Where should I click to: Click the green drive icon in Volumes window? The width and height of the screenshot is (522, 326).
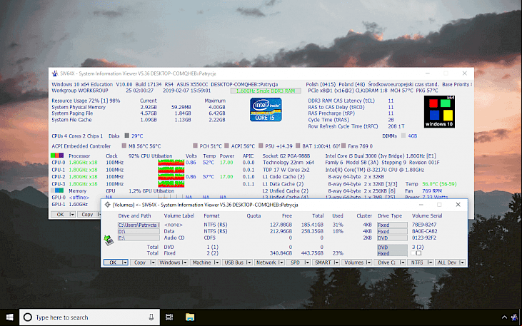109,240
